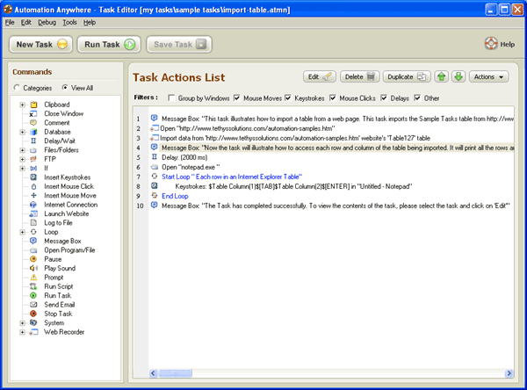Select the Comment command icon
527x390 pixels.
pos(33,123)
